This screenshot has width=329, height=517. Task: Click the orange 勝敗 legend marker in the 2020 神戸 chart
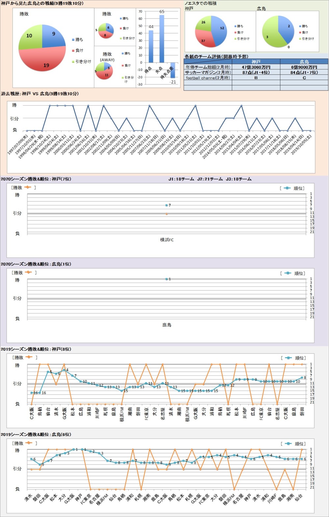(27, 187)
